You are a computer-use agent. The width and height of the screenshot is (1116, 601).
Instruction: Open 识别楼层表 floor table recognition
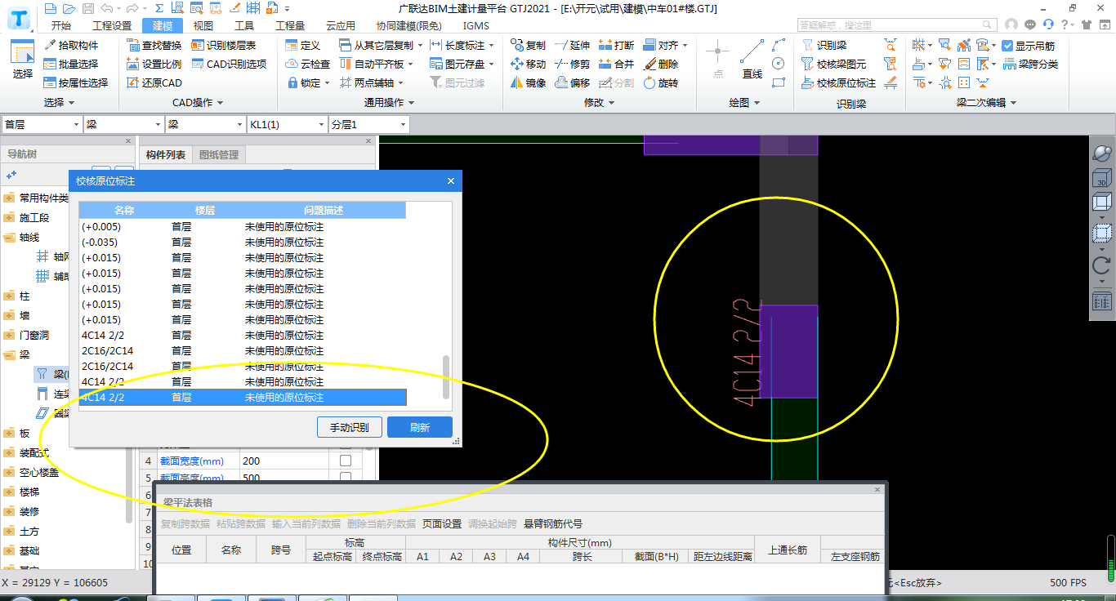point(224,45)
